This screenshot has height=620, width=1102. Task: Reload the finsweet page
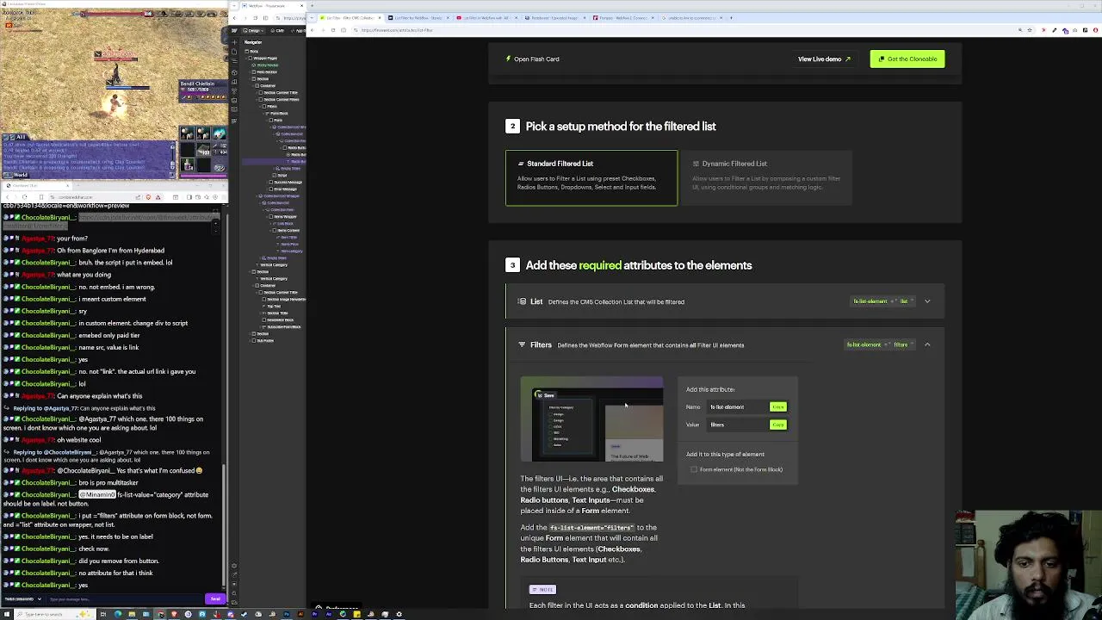pos(333,30)
